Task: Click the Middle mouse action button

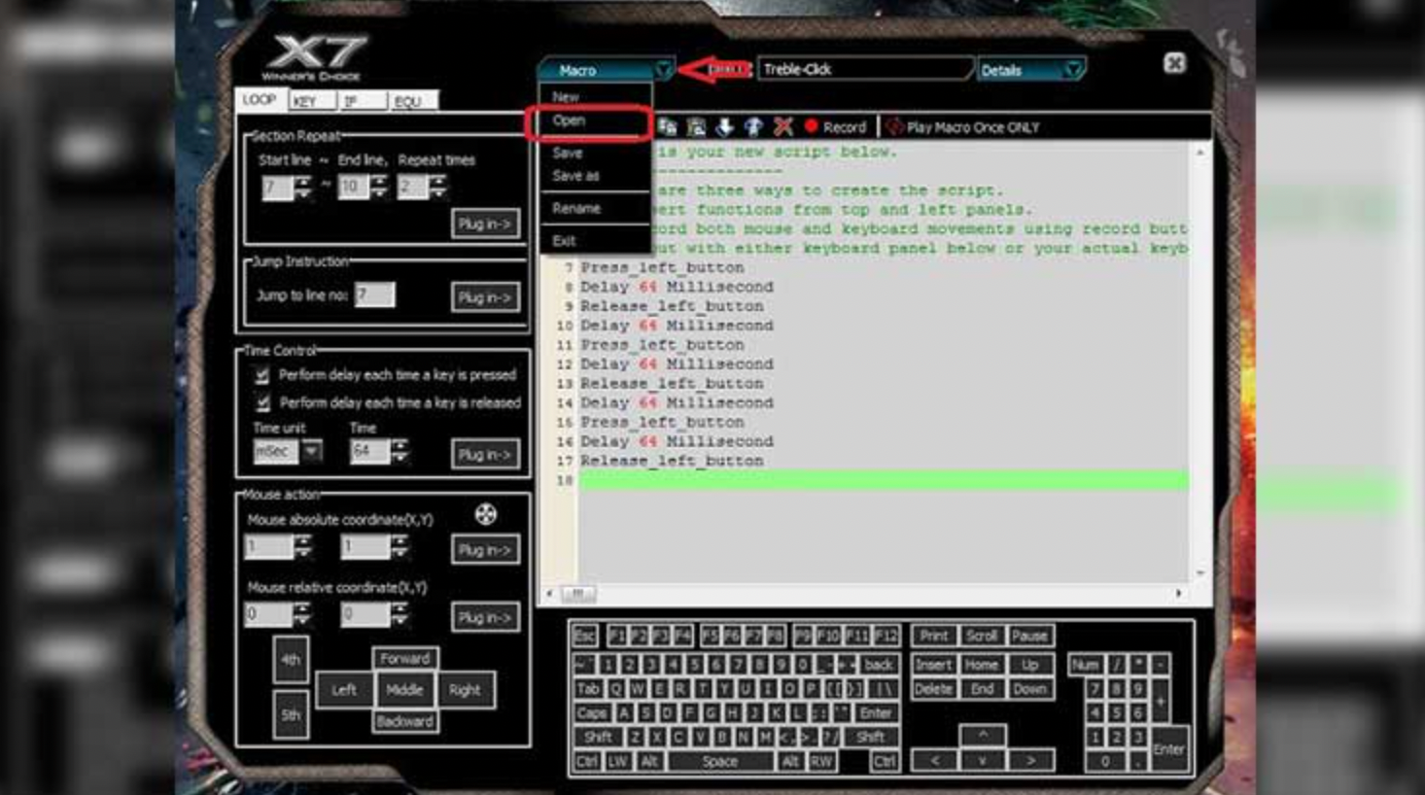Action: click(x=404, y=690)
